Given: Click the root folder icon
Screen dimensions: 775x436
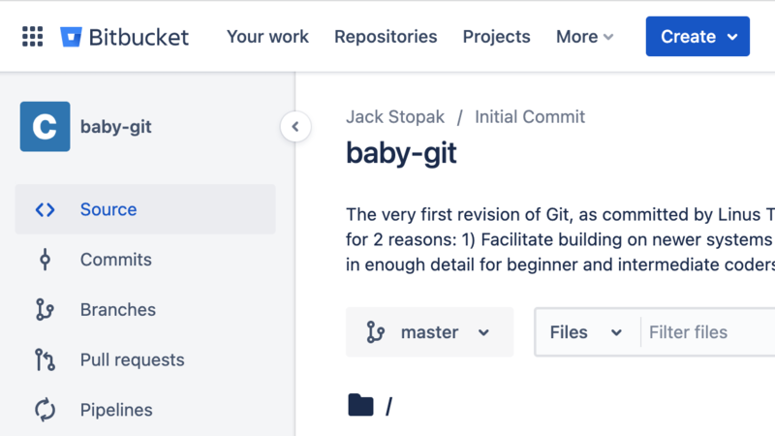Looking at the screenshot, I should (360, 405).
